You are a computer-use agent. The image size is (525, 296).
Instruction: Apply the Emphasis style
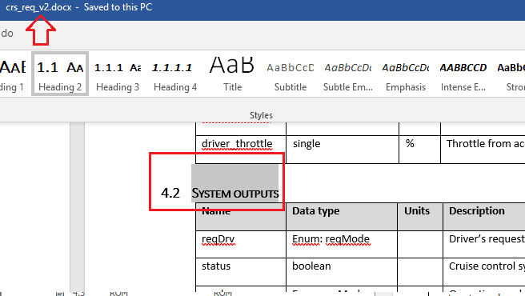pyautogui.click(x=406, y=74)
